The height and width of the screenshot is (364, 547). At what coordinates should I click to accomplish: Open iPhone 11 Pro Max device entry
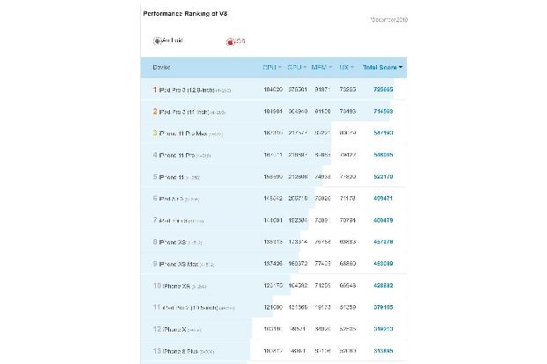pyautogui.click(x=191, y=134)
